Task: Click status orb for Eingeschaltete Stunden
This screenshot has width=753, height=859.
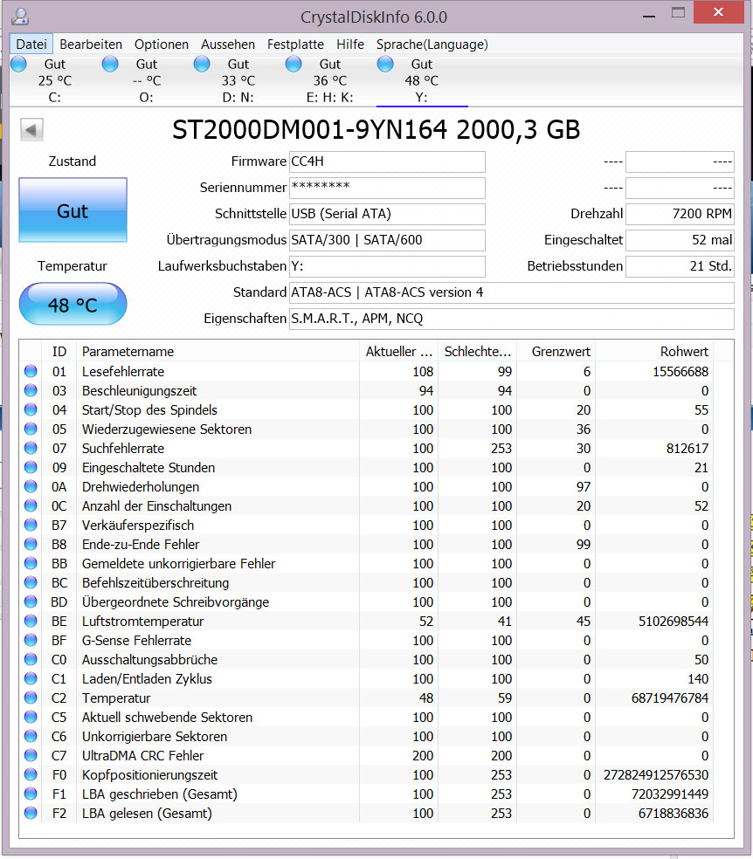Action: pyautogui.click(x=31, y=467)
